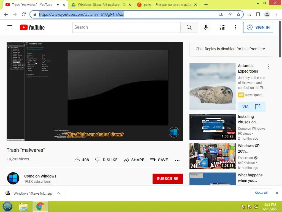282x212 pixels.
Task: Bookmark this page with the star
Action: [x=238, y=14]
